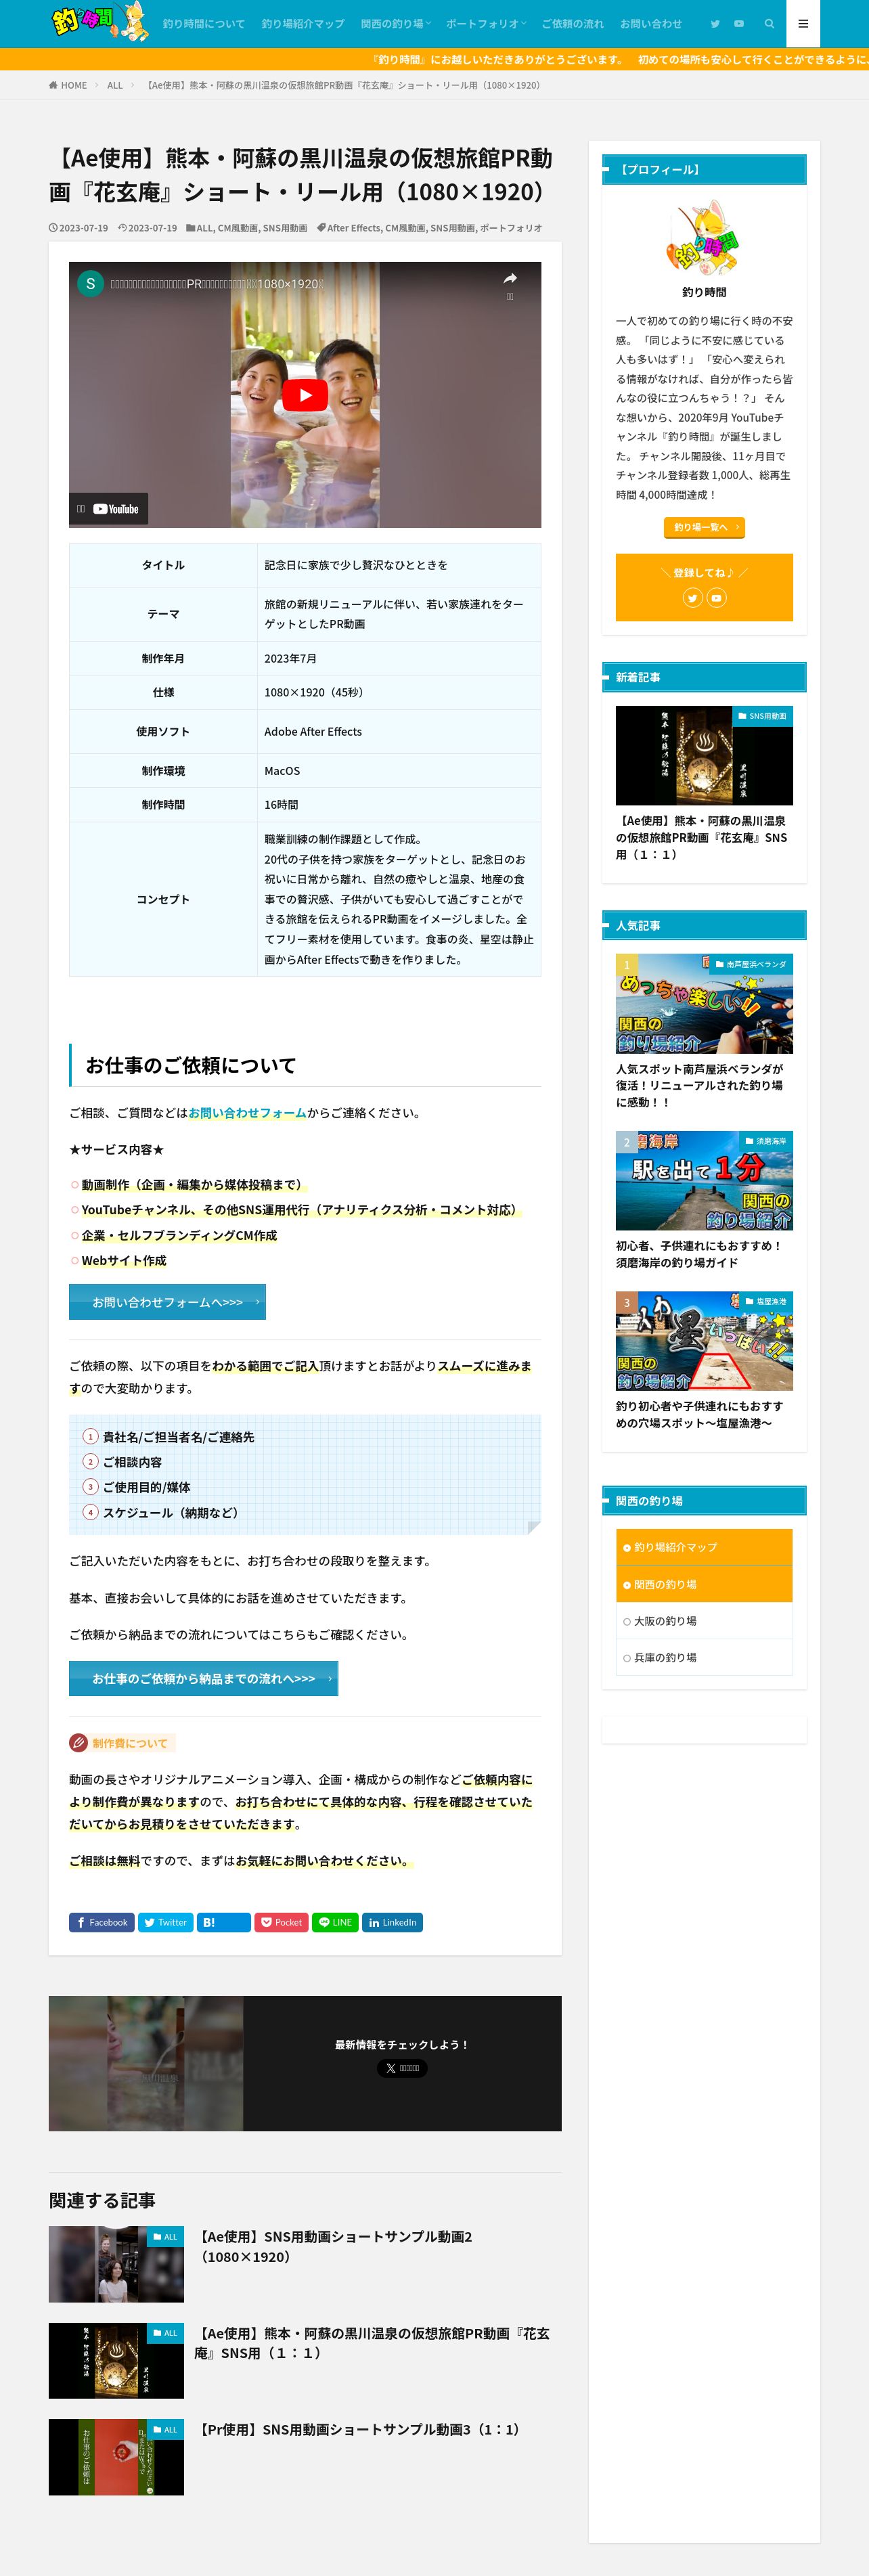Click the channel avatar in video header
Viewport: 869px width, 2576px height.
(x=91, y=284)
